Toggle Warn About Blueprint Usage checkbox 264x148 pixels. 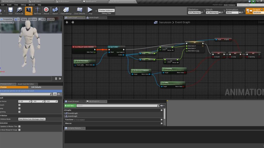point(19,130)
